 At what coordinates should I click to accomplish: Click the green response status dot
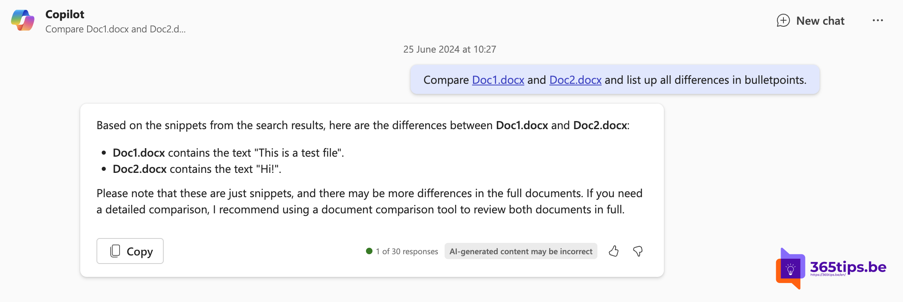click(369, 251)
